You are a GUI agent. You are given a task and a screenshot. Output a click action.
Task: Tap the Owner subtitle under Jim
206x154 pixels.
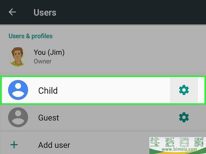point(42,61)
